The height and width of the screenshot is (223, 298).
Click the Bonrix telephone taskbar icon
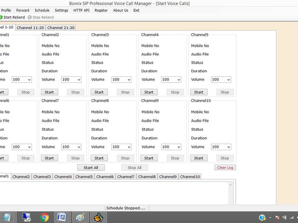pyautogui.click(x=98, y=217)
